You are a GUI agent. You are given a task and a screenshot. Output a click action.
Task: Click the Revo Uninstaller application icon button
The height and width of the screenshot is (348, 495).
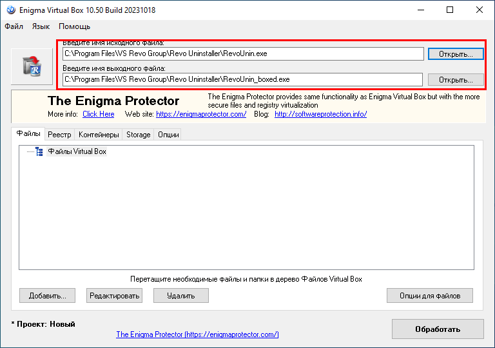tap(32, 66)
